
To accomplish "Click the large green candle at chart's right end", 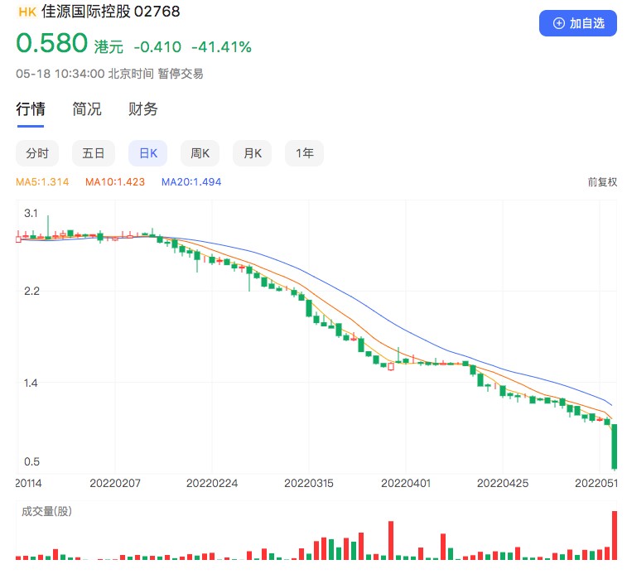I will (615, 446).
